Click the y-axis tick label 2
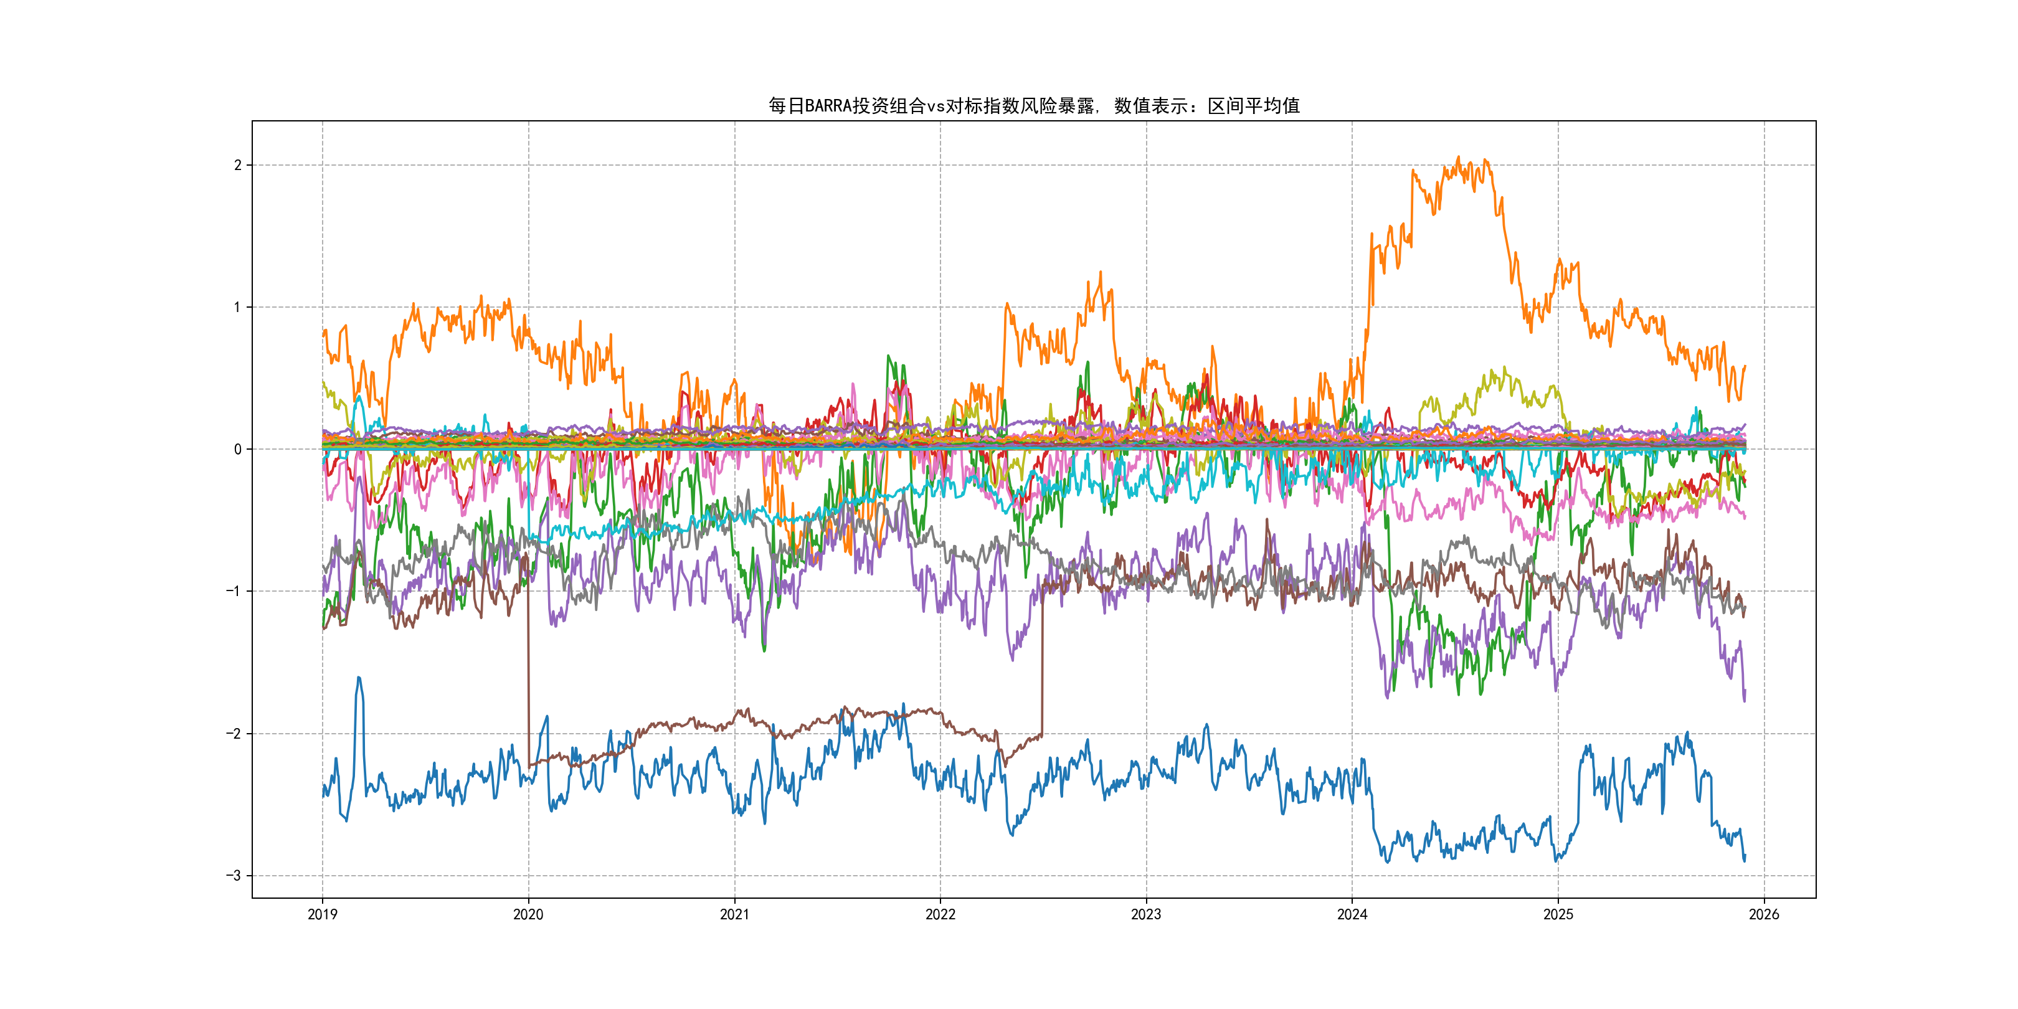 tap(237, 165)
